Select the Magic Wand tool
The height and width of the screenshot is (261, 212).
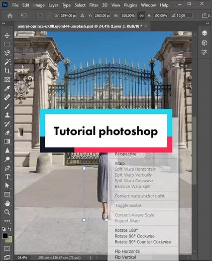[7, 62]
